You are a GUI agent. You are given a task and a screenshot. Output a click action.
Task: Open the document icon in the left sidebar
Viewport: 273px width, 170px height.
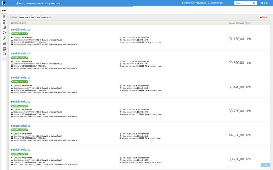pos(4,16)
